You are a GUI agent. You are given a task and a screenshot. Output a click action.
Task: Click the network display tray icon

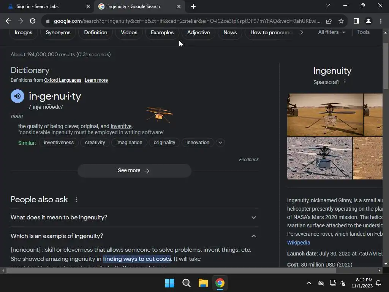[333, 283]
